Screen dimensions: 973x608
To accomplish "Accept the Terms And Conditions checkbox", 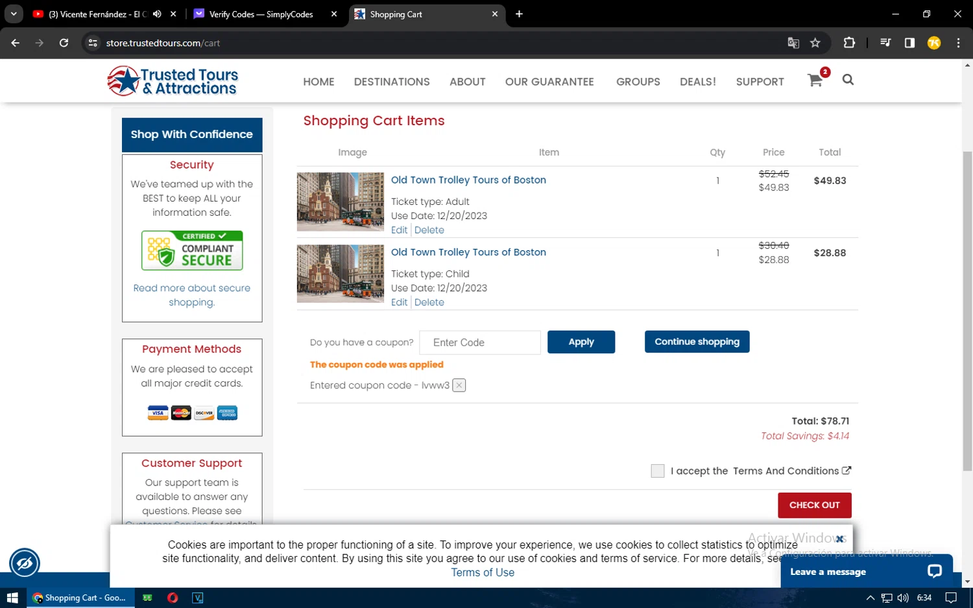I will click(658, 471).
